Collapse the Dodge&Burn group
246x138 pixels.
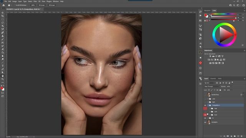tap(208, 105)
